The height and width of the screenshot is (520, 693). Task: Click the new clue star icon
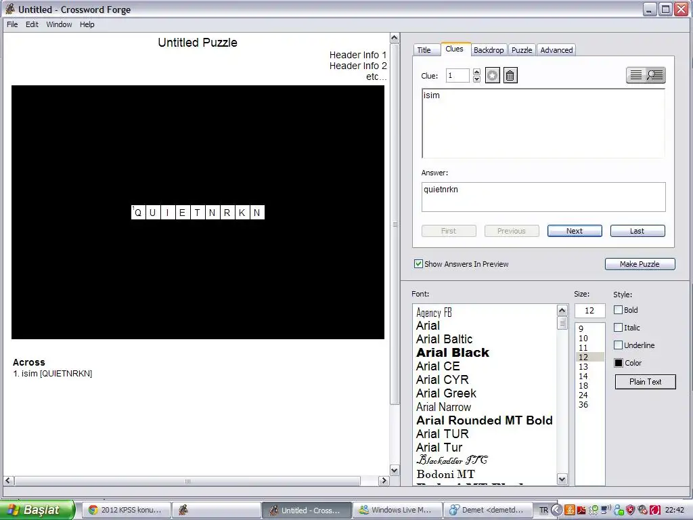click(493, 76)
